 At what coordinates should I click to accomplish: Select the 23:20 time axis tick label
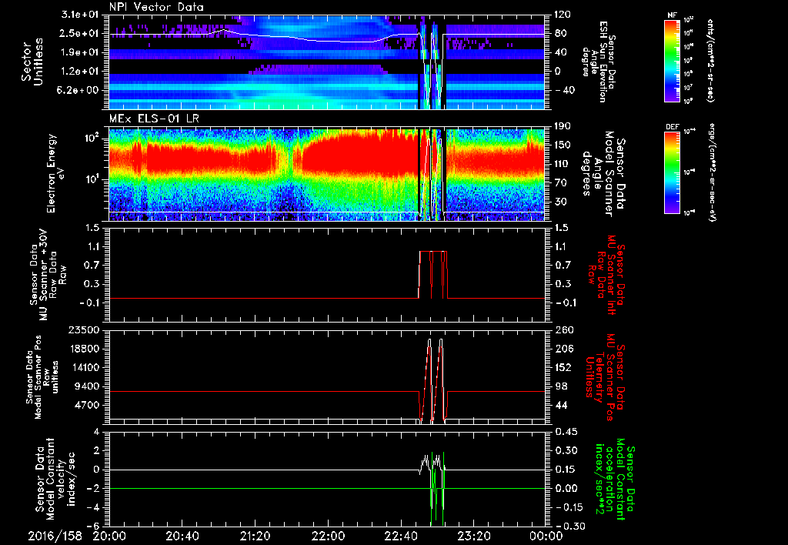(x=474, y=535)
